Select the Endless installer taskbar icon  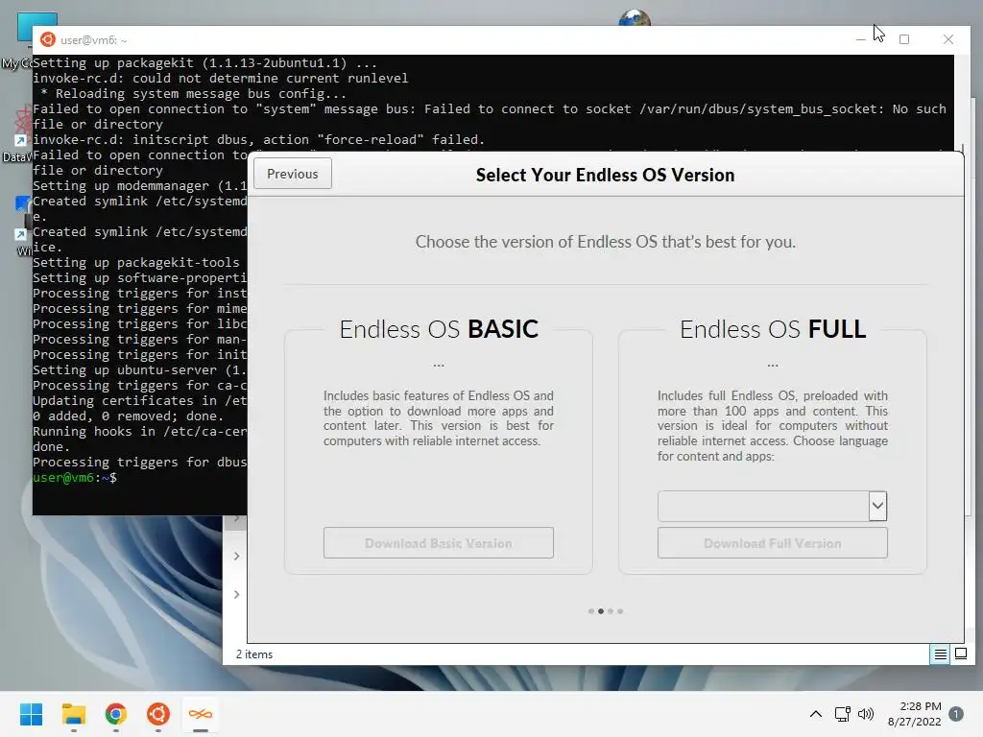(201, 714)
